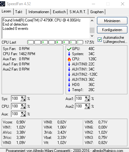
Task: Switch to the Lesen tab
Action: click(x=6, y=11)
